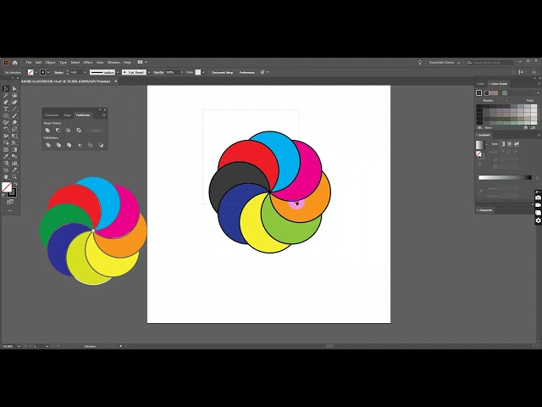Pick the Paintbrush tool
542x407 pixels.
(x=14, y=116)
